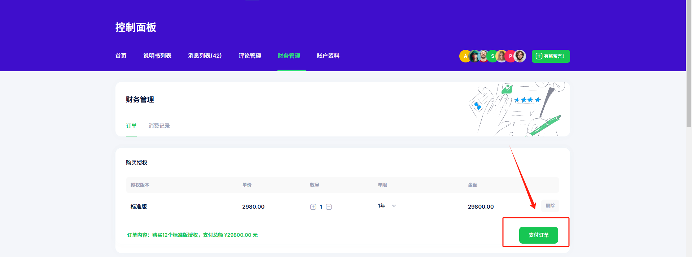Click the 删除 button in the order row
The width and height of the screenshot is (692, 257).
pyautogui.click(x=550, y=206)
